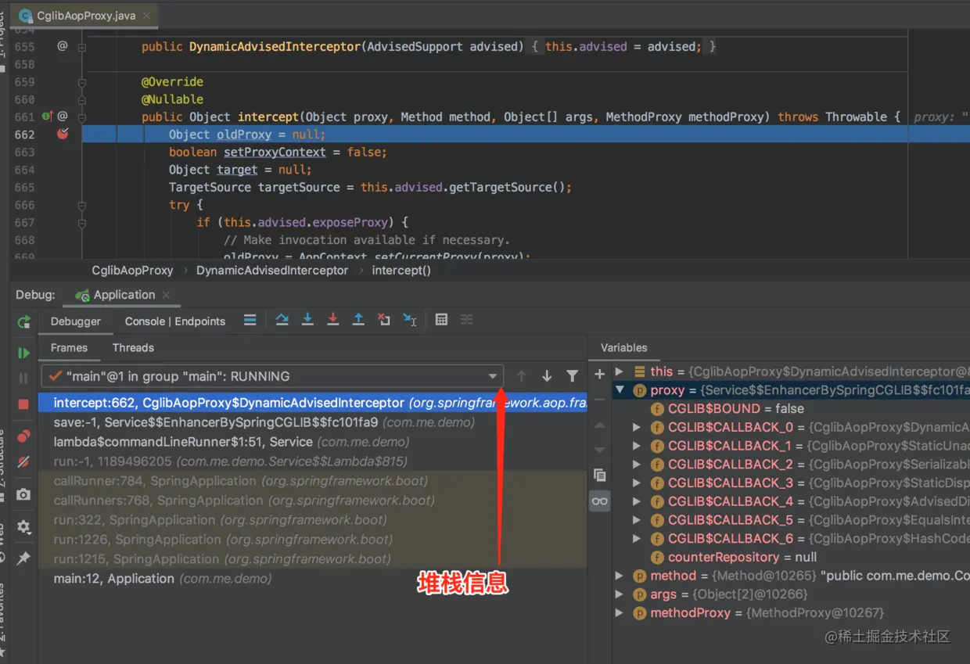This screenshot has width=970, height=664.
Task: Click the Step Over debugger icon
Action: coord(282,319)
